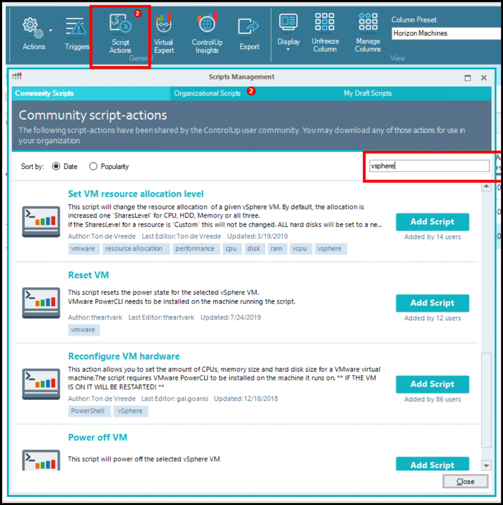Click Added by 12 users text

point(432,318)
